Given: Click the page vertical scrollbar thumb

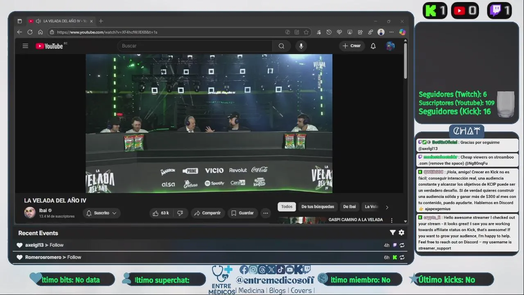Looking at the screenshot, I should point(405,60).
